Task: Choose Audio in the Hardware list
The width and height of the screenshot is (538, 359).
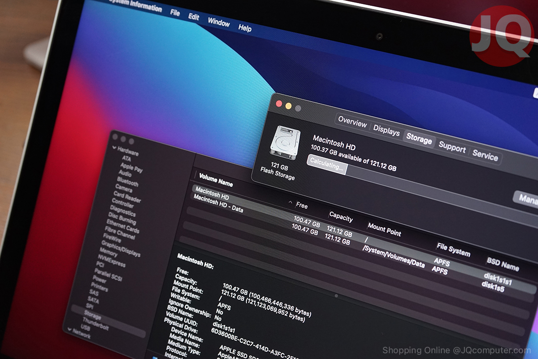Action: point(125,174)
